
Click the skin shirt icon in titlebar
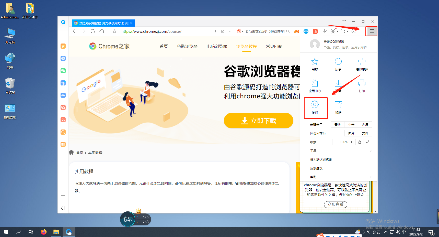tap(344, 21)
